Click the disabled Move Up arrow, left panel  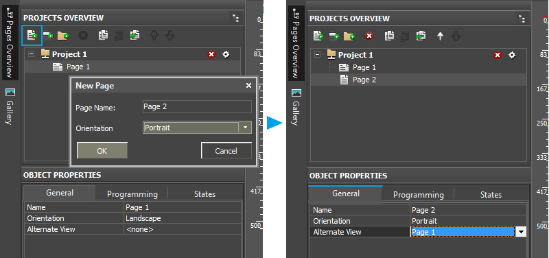pos(154,36)
